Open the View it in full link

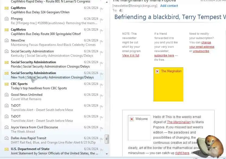[131, 55]
